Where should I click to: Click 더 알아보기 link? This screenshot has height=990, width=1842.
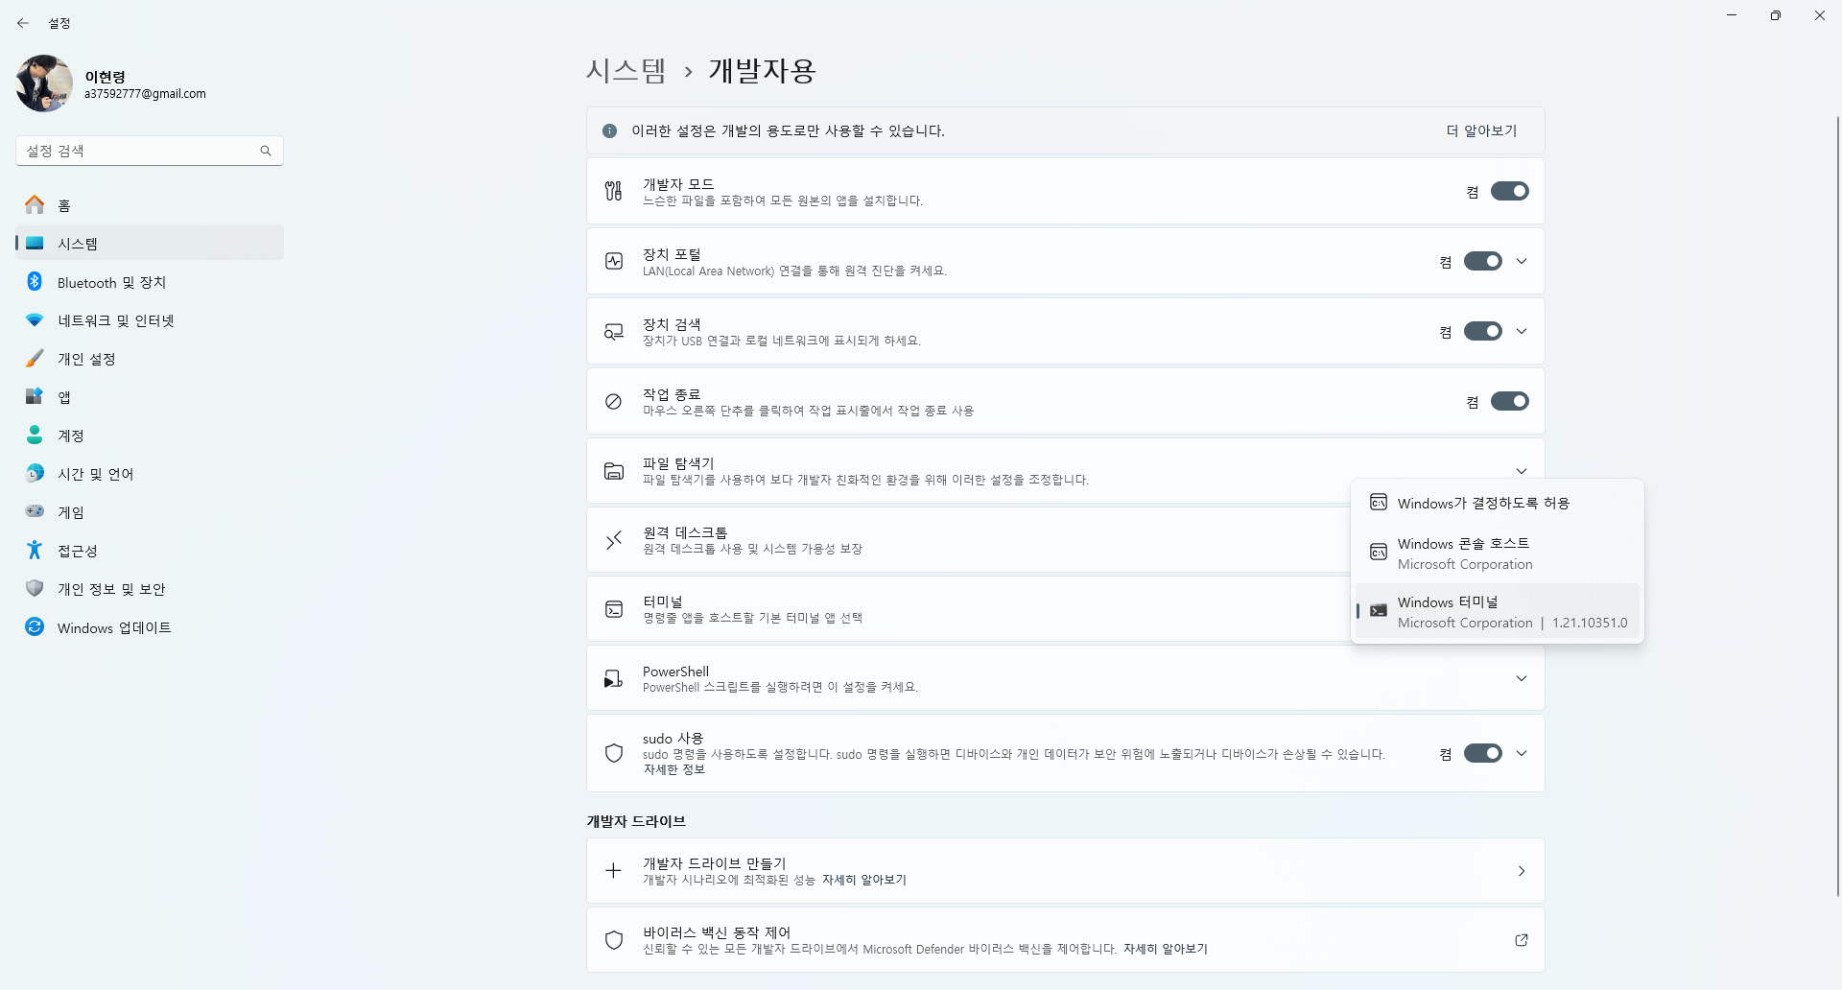tap(1481, 130)
